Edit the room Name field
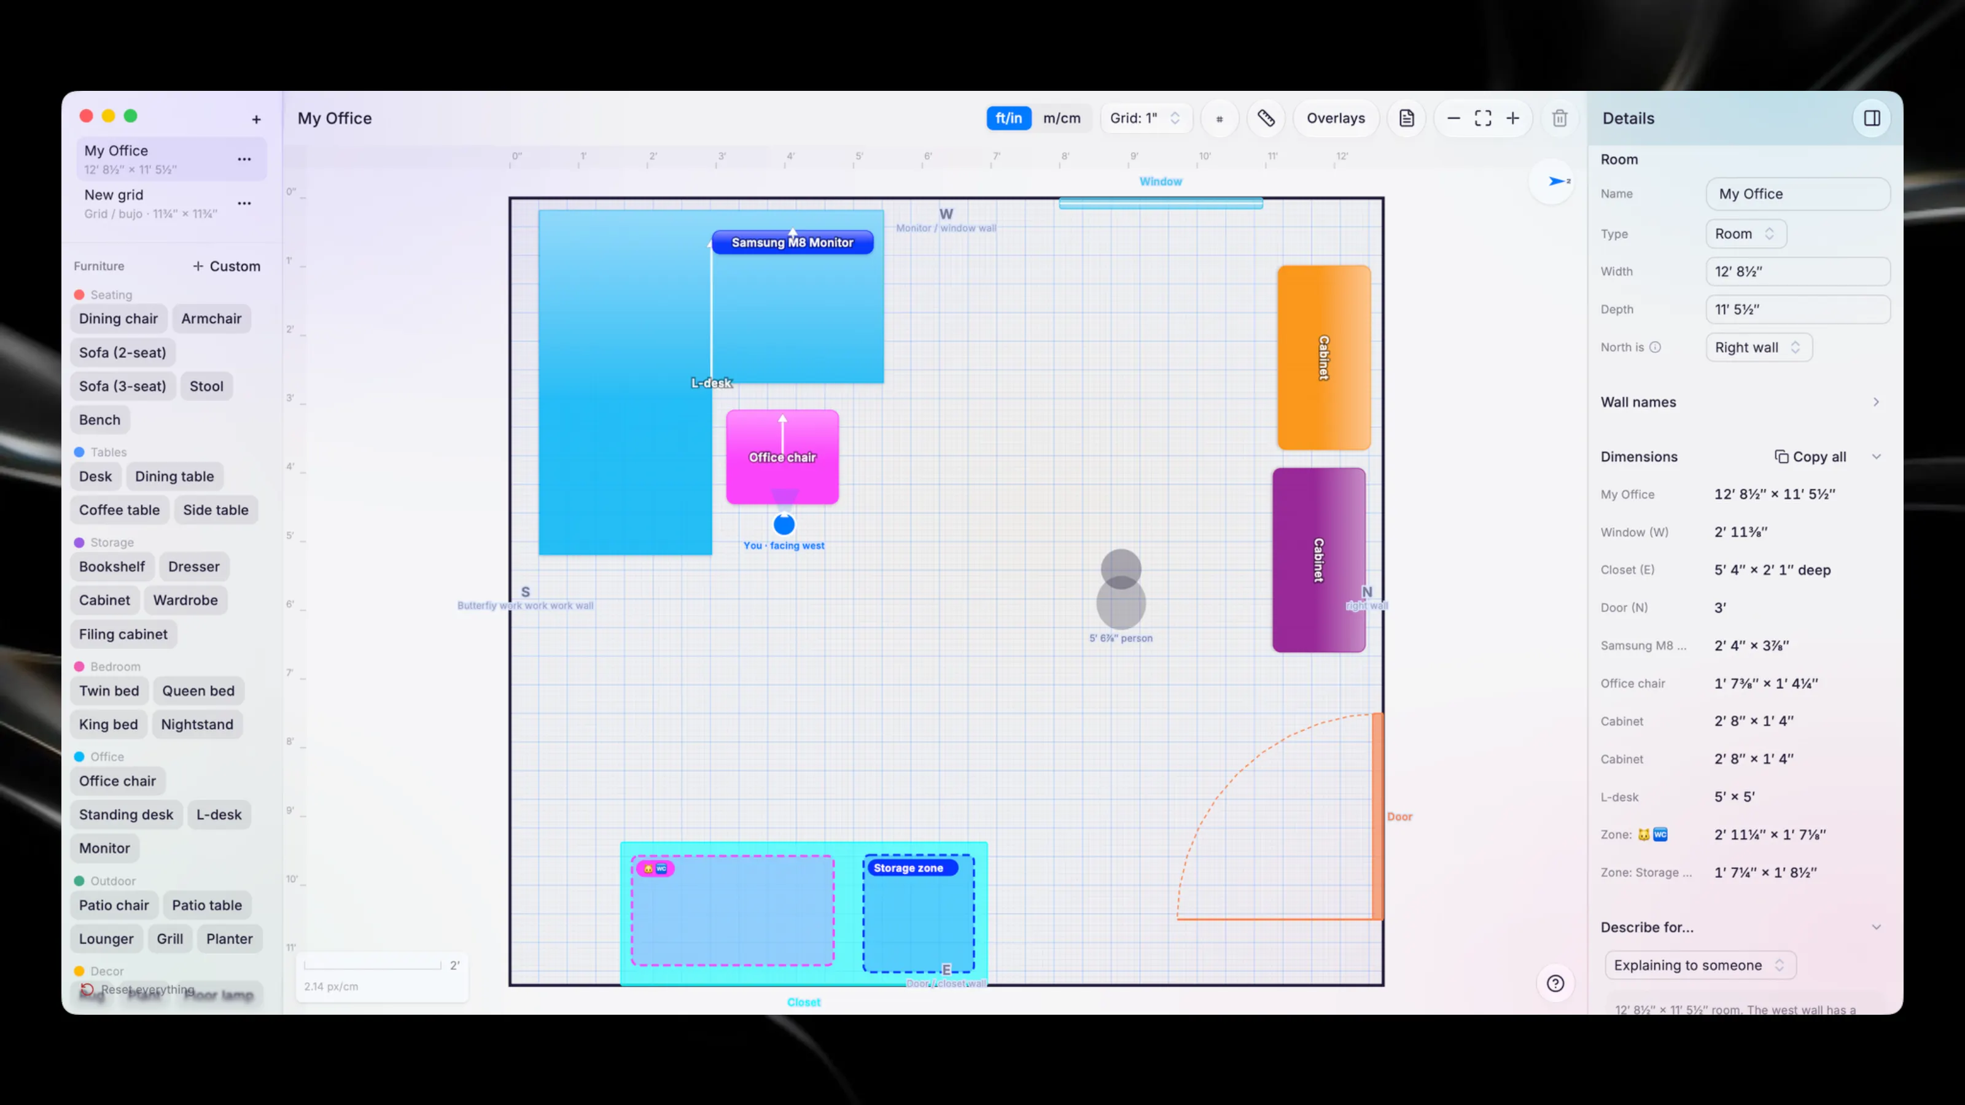The height and width of the screenshot is (1105, 1965). (x=1798, y=195)
